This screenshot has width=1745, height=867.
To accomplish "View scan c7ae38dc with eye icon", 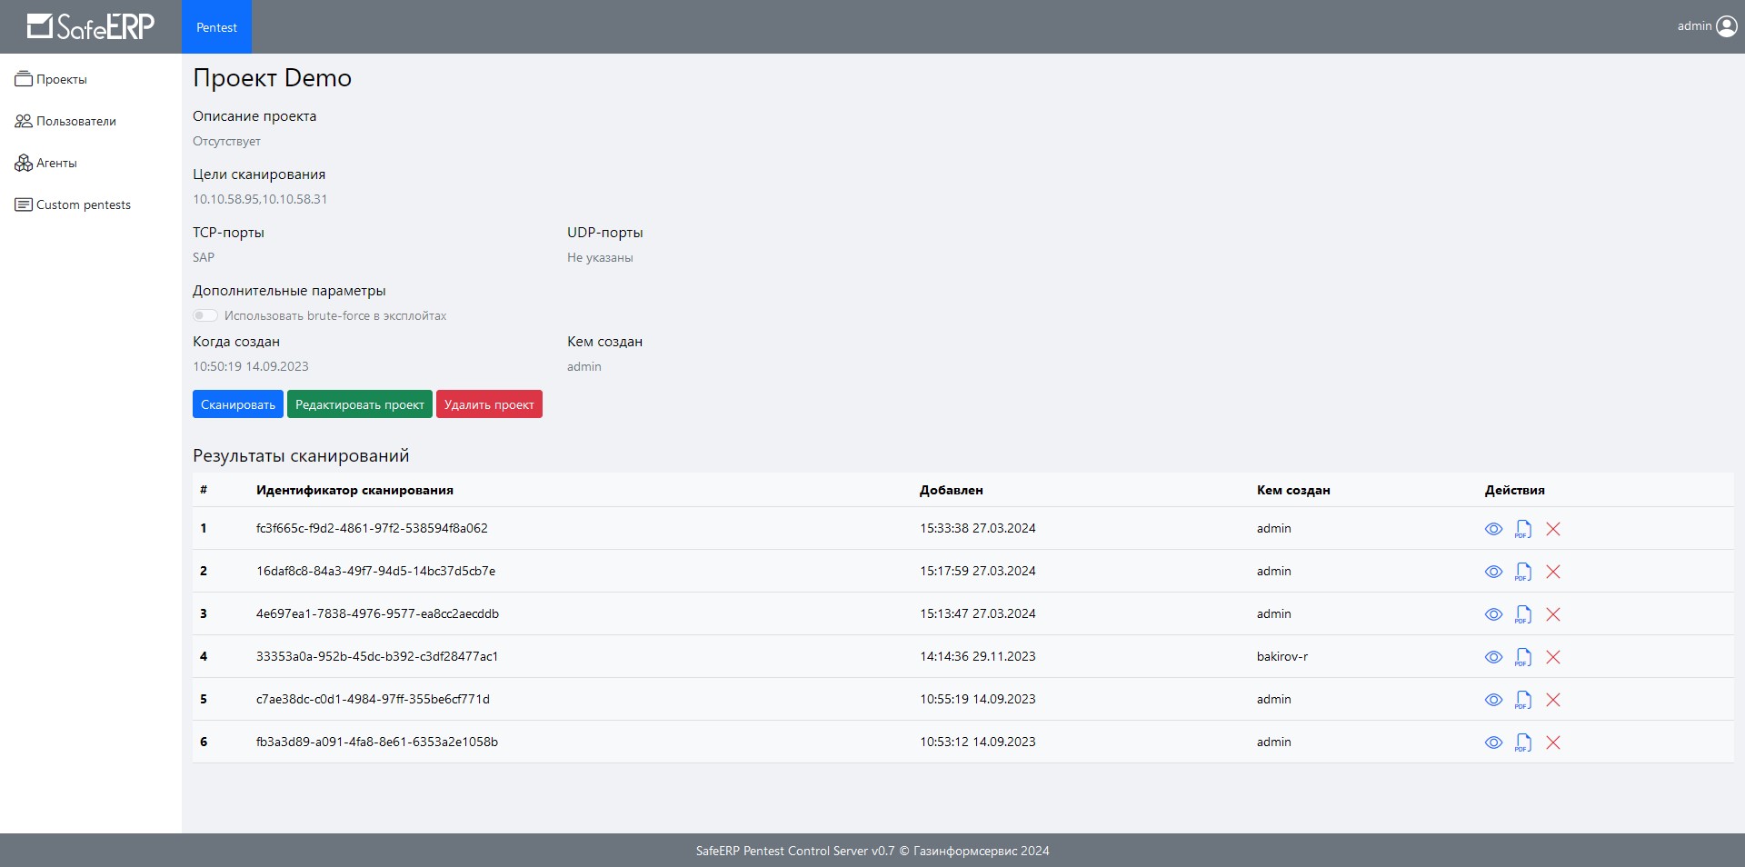I will pyautogui.click(x=1493, y=700).
